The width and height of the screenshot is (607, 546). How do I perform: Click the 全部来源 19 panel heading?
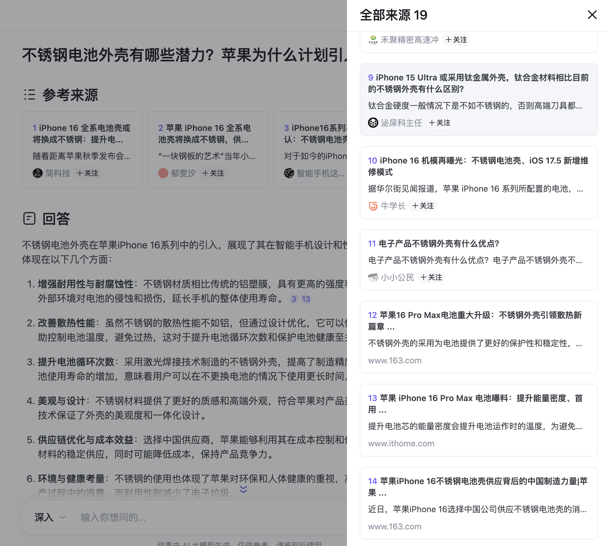pyautogui.click(x=393, y=15)
